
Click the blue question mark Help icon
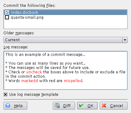click(x=8, y=106)
